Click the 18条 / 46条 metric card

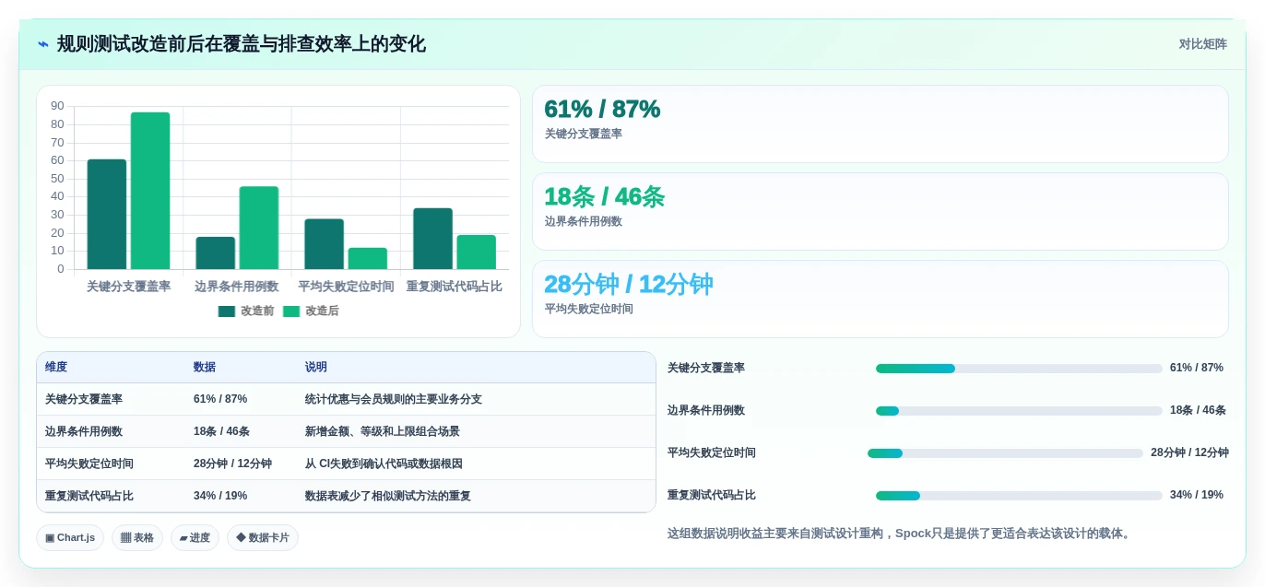881,211
